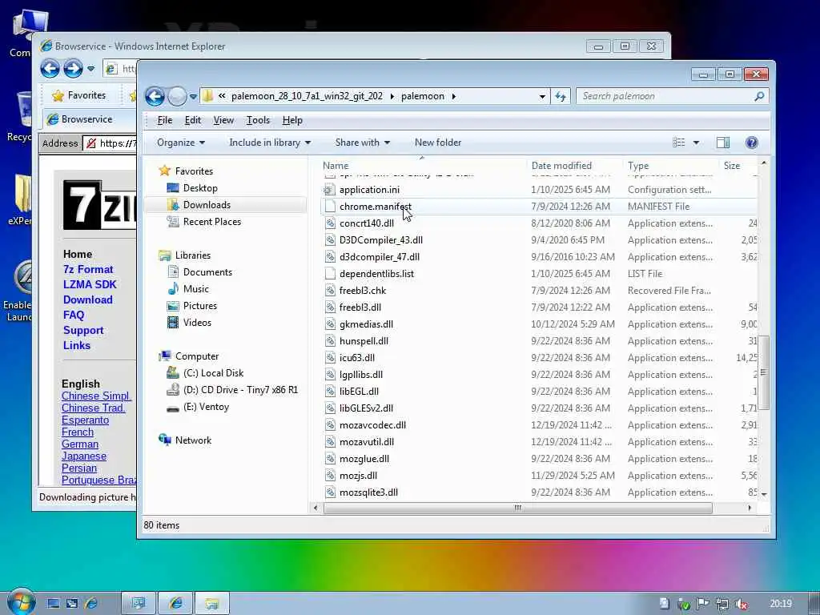
Task: Open the Share with dropdown
Action: (363, 143)
